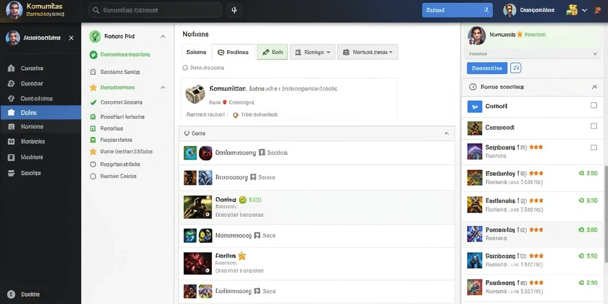This screenshot has height=304, width=608.
Task: Select the last radio button in category list
Action: pyautogui.click(x=93, y=176)
